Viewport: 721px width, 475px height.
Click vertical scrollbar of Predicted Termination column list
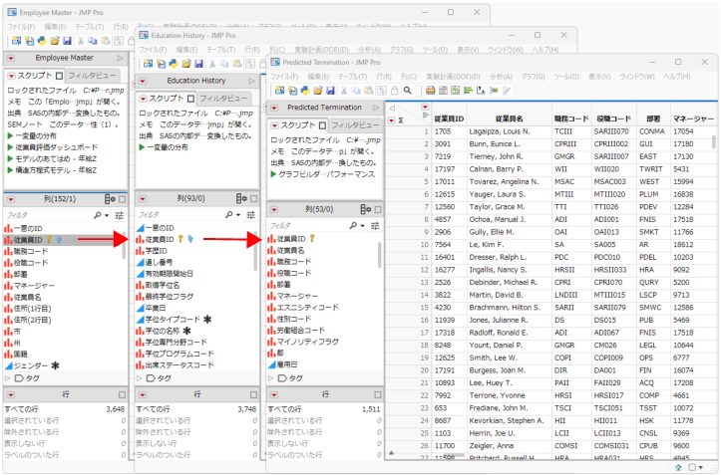[x=379, y=255]
